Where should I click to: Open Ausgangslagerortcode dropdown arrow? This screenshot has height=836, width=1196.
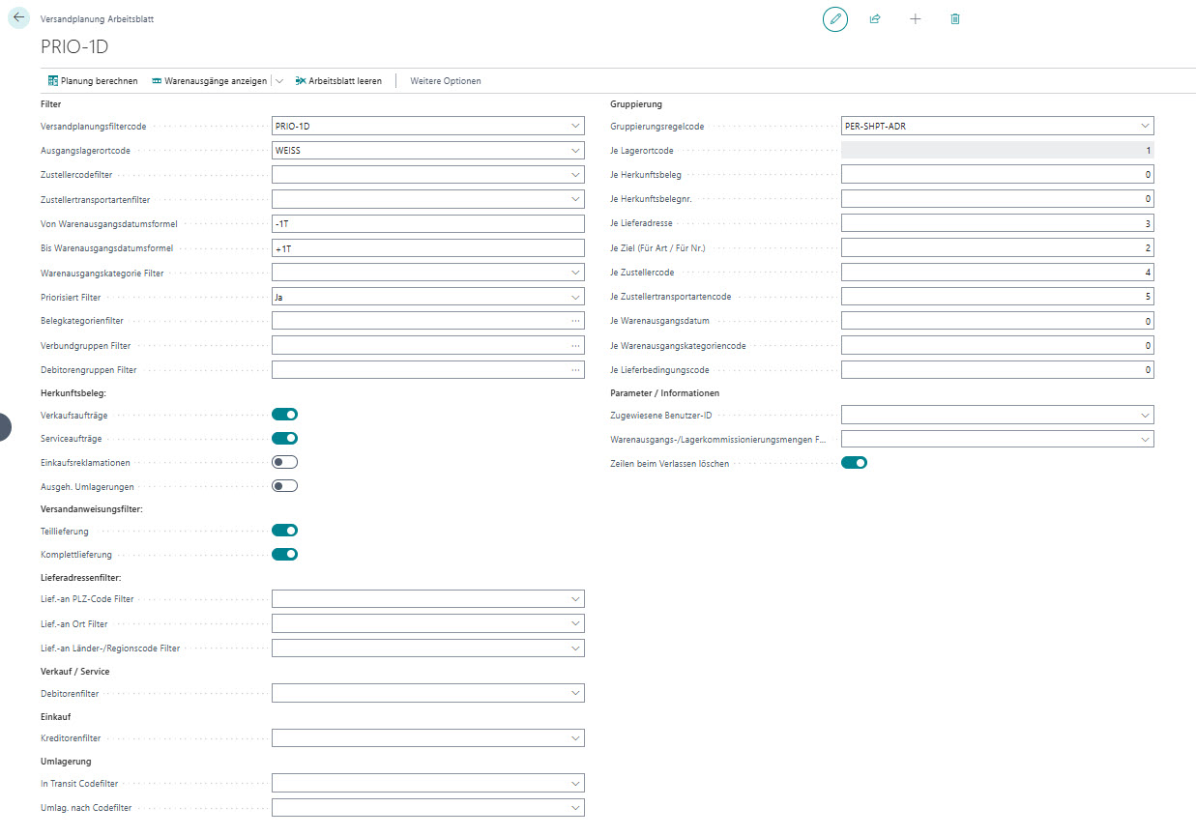576,150
